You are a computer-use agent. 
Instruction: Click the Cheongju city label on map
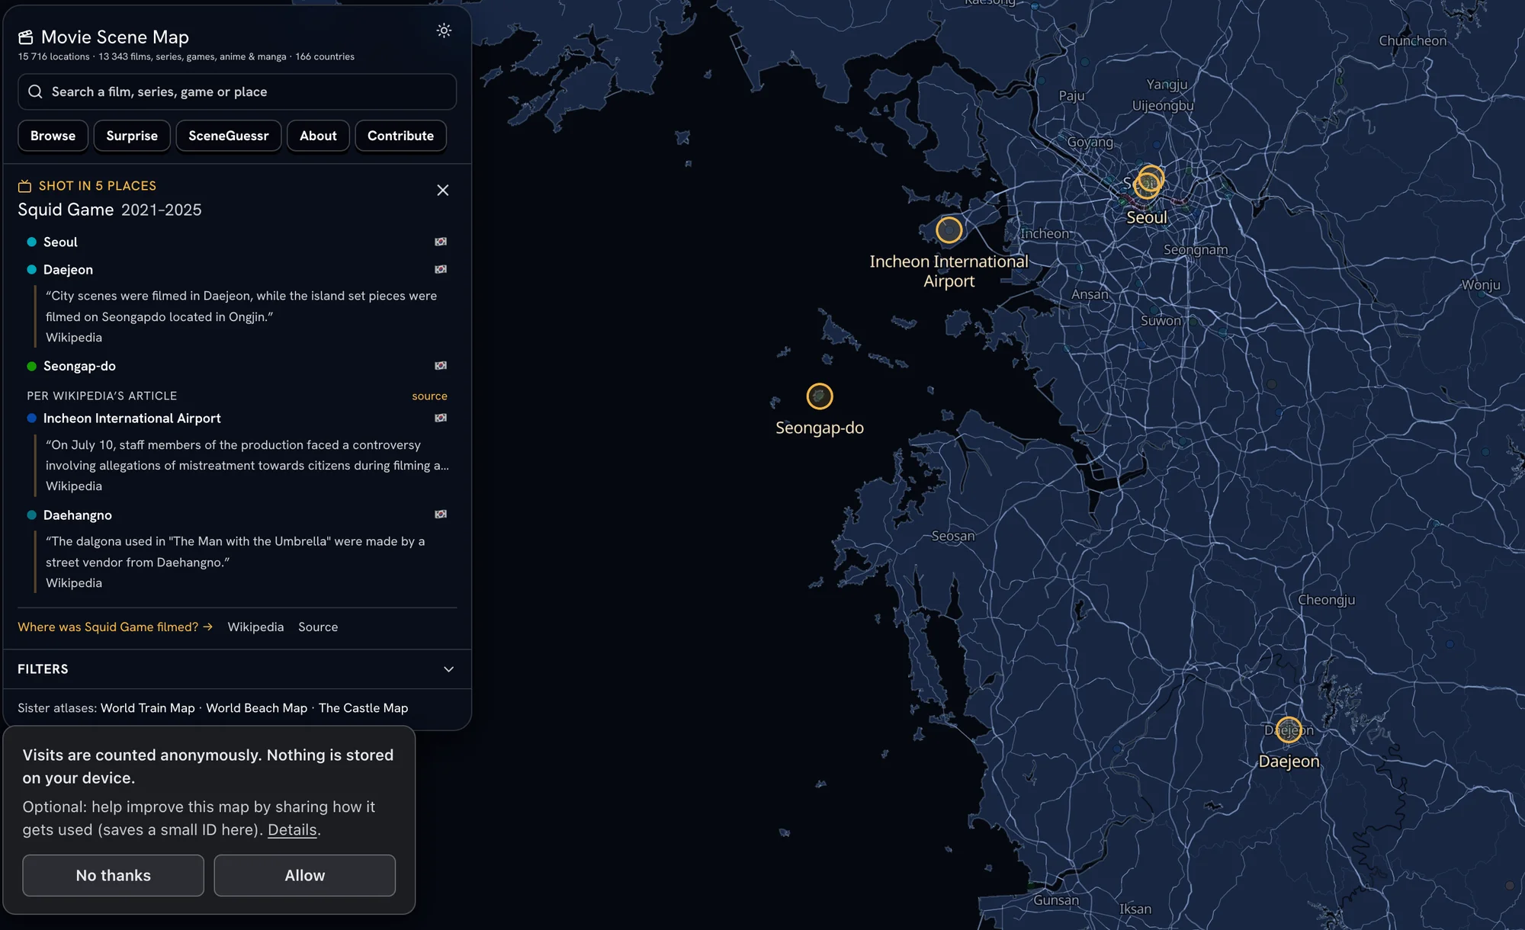[1327, 599]
